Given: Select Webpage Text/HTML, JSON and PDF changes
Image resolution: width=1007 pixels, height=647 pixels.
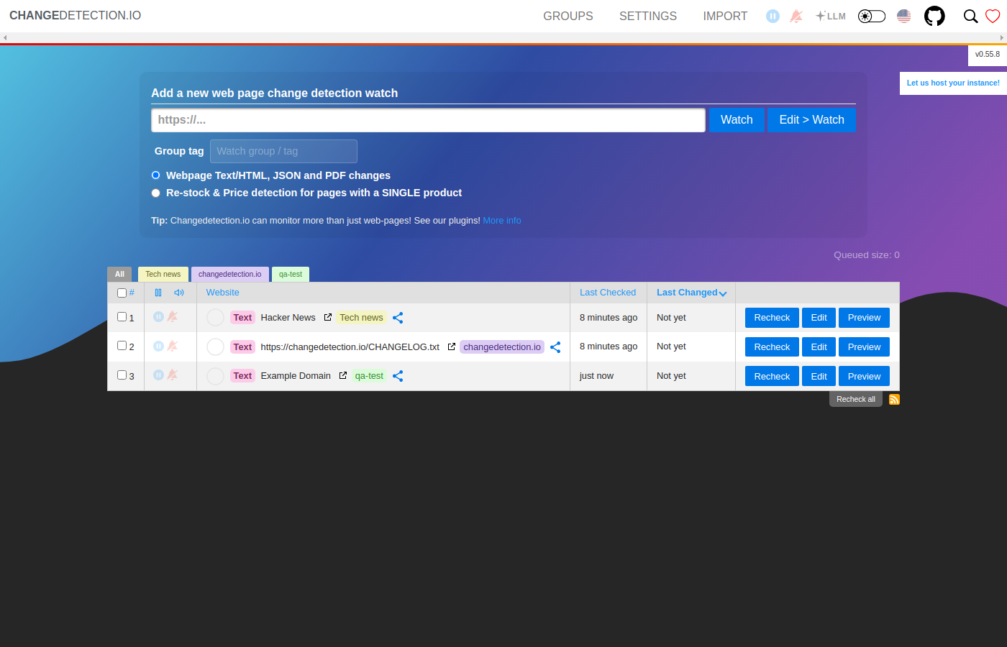Looking at the screenshot, I should coord(155,175).
